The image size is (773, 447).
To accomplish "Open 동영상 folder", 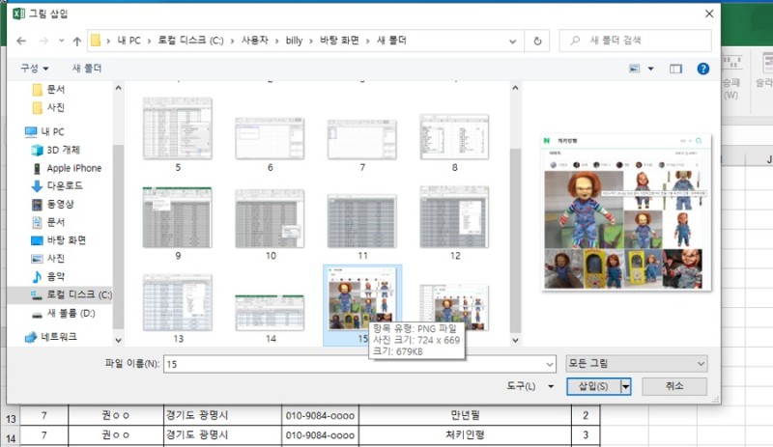I will click(52, 204).
